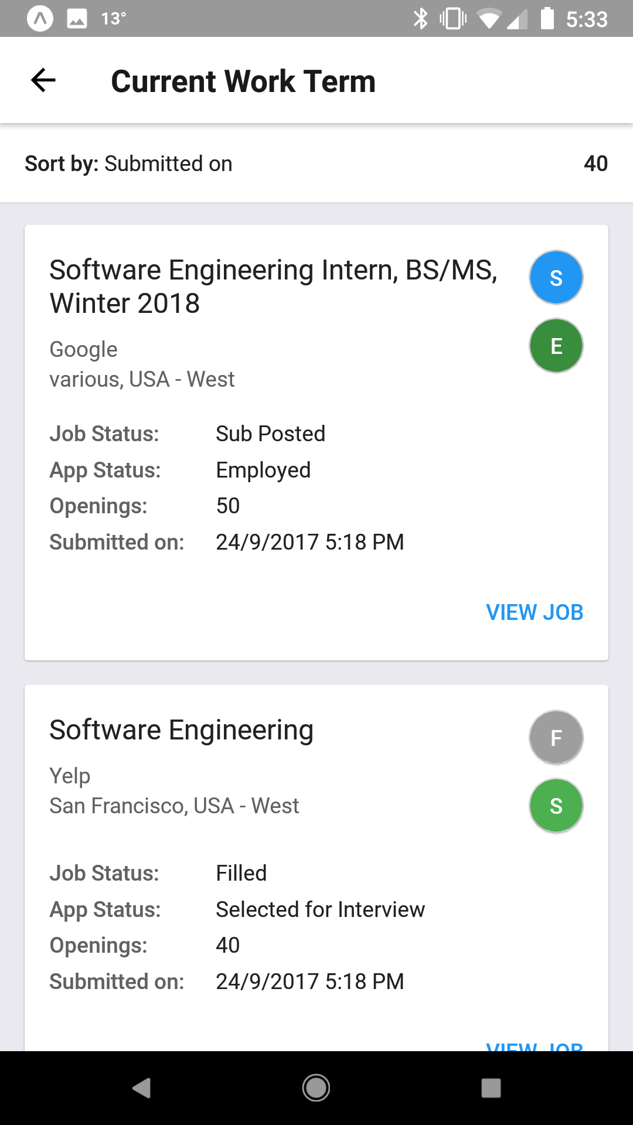Tap the gray F badge on Yelp card

(x=556, y=737)
